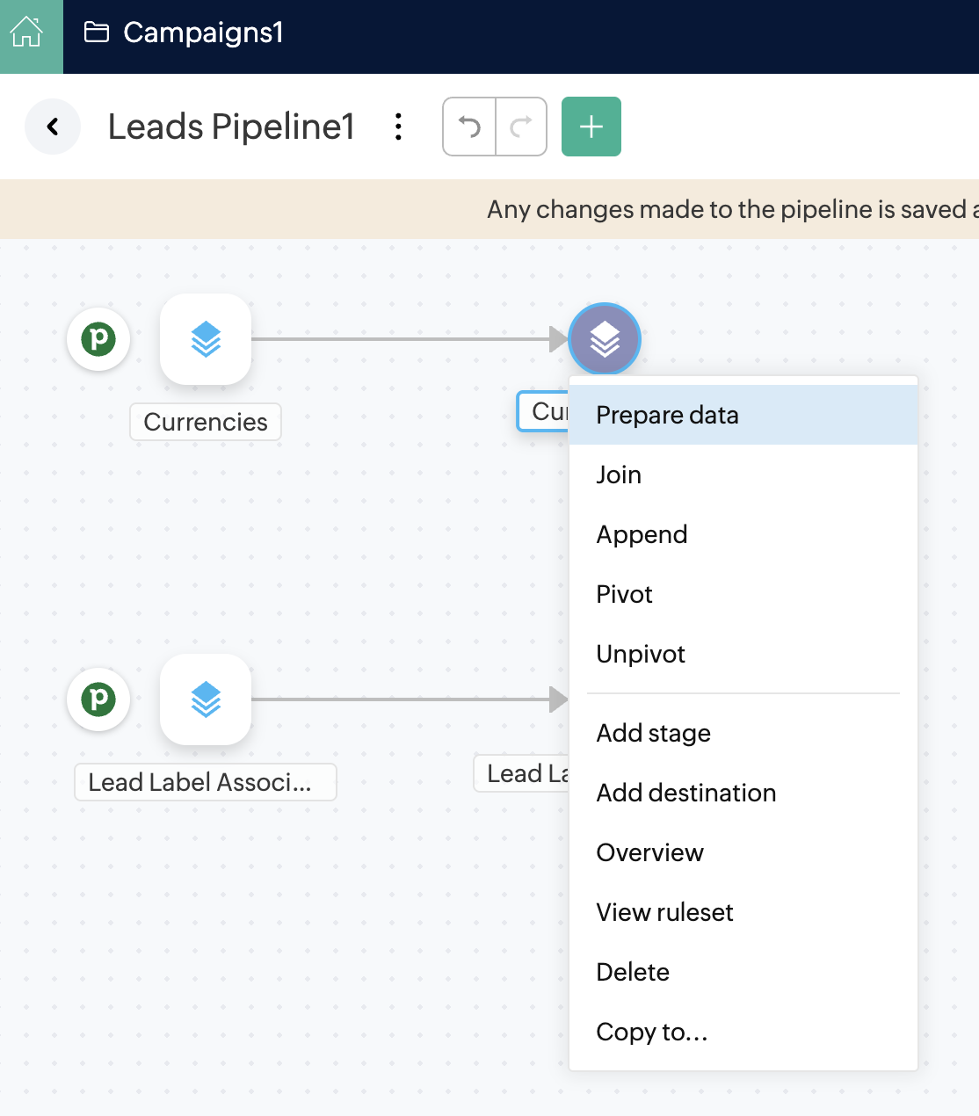Click the Pipedrive icon for Lead Label Associations
Viewport: 979px width, 1116px height.
coord(98,699)
